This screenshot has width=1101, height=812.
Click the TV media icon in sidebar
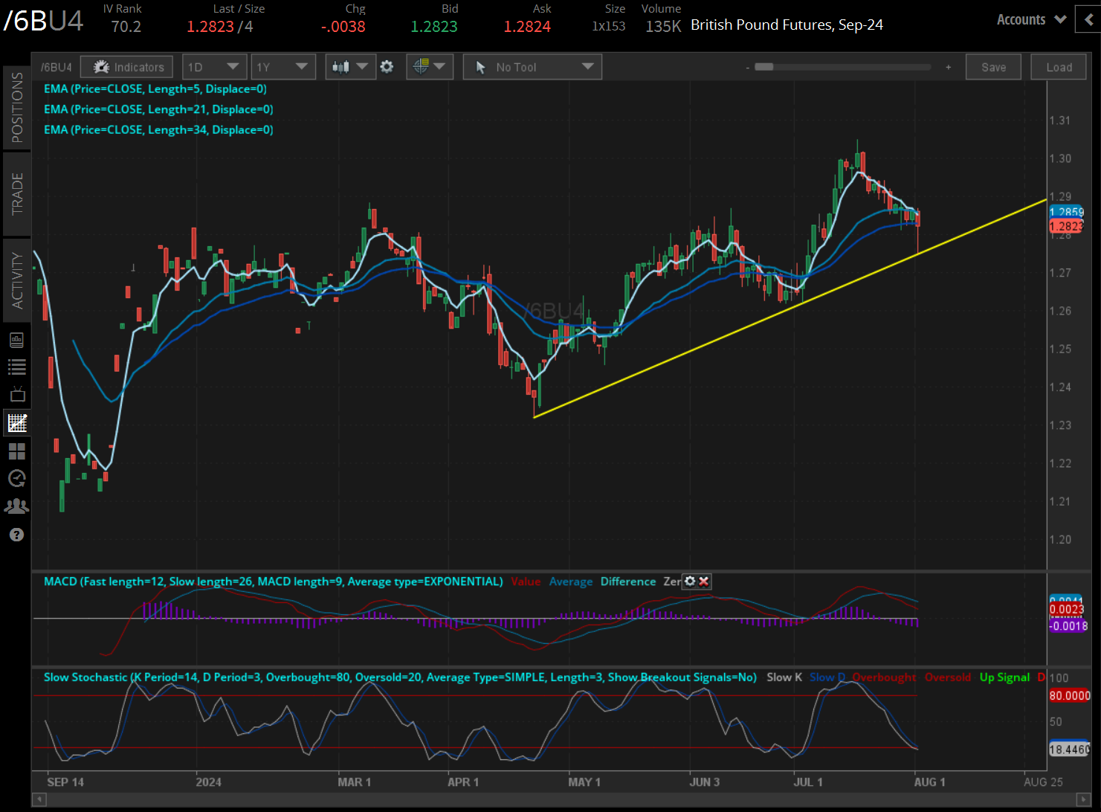[16, 395]
